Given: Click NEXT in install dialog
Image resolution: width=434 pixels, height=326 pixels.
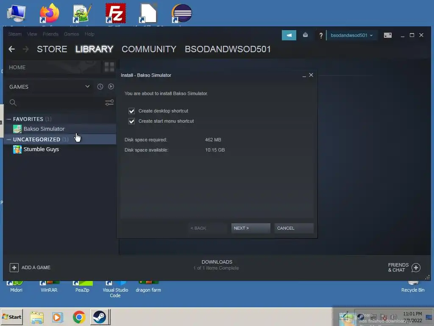Looking at the screenshot, I should pos(251,228).
